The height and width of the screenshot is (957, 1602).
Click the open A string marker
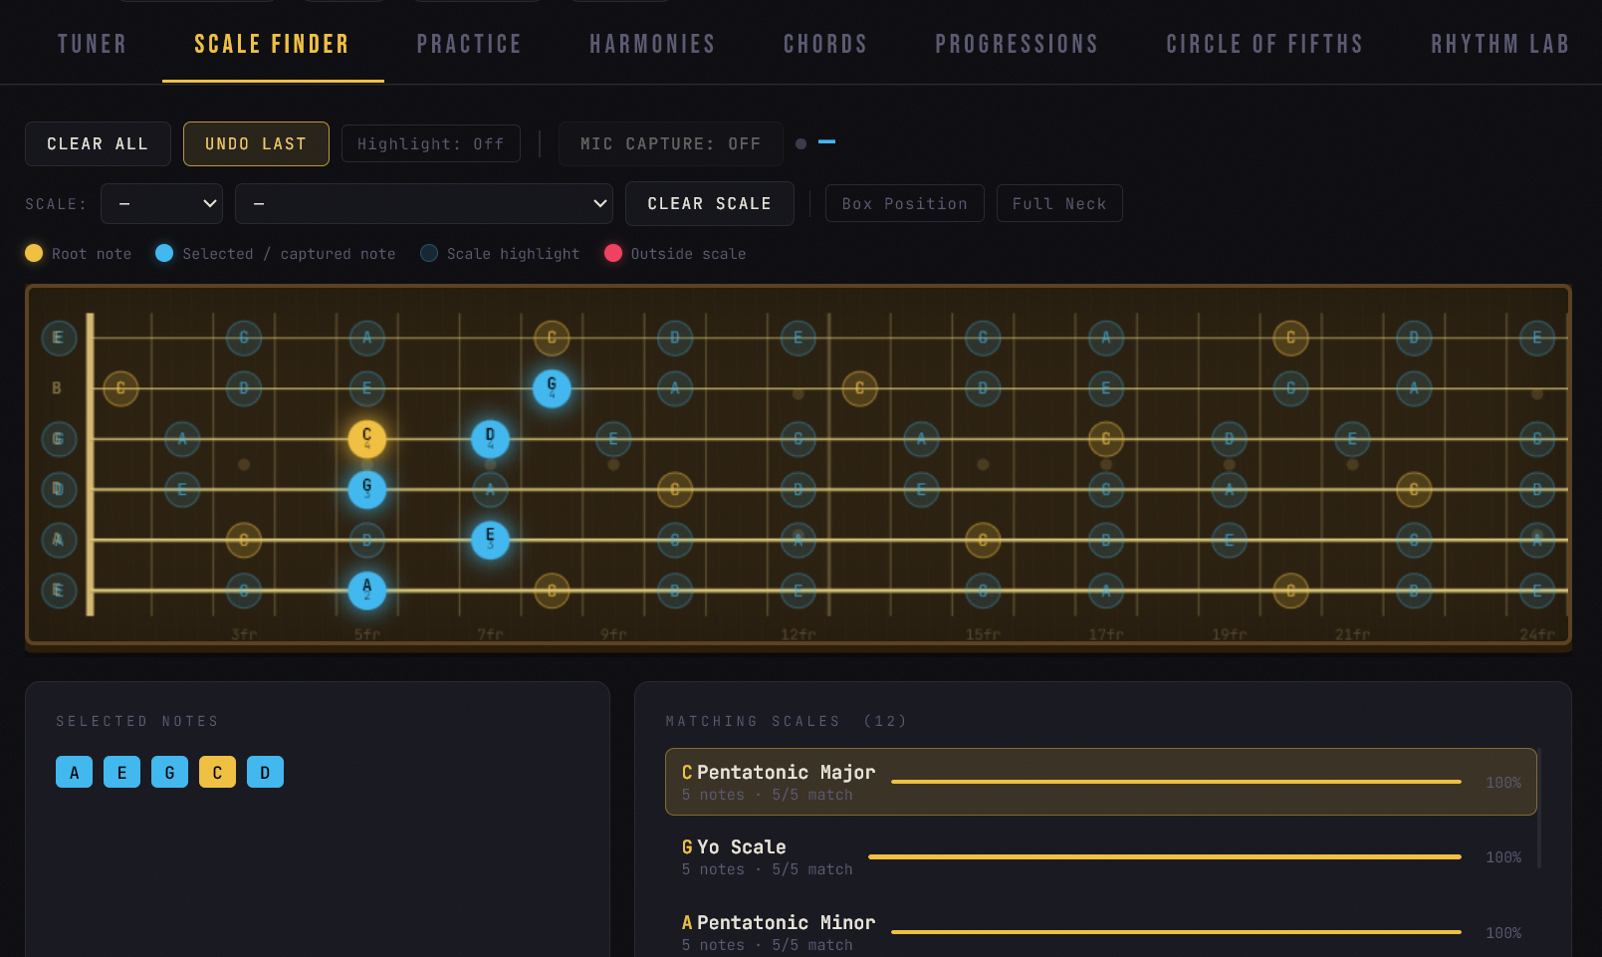click(58, 540)
